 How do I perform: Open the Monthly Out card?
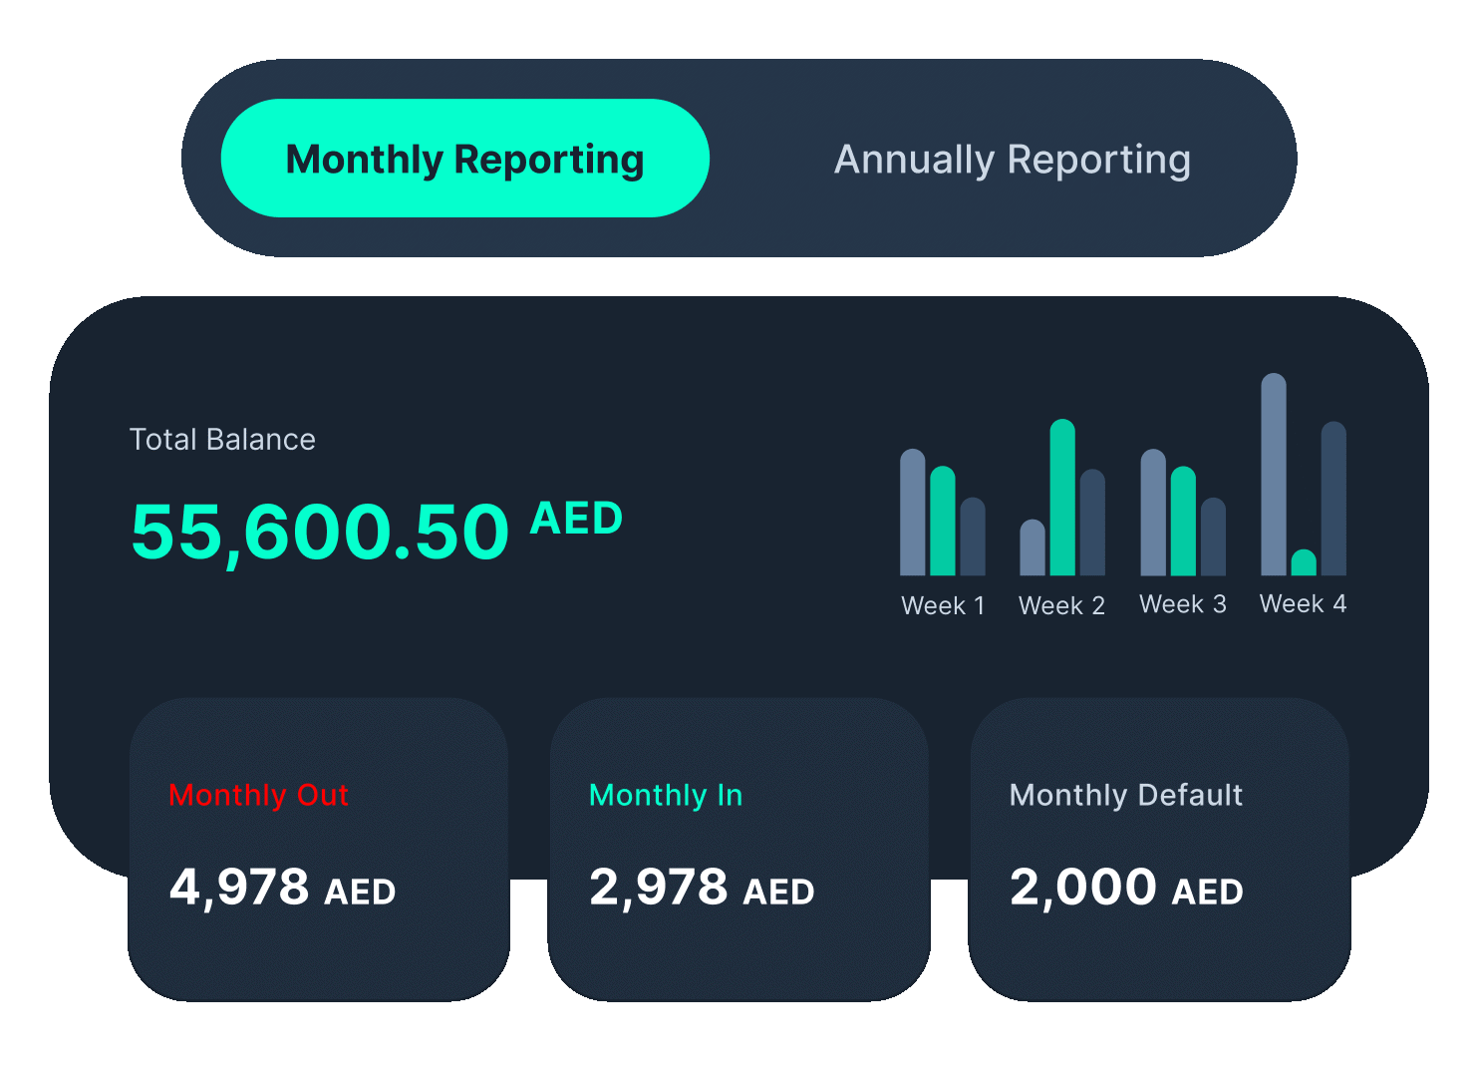coord(318,848)
